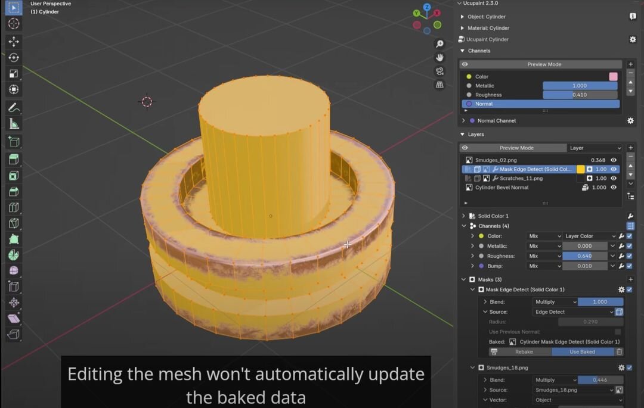Image resolution: width=644 pixels, height=408 pixels.
Task: Select the Edge Slide tool
Action: pyautogui.click(x=14, y=286)
